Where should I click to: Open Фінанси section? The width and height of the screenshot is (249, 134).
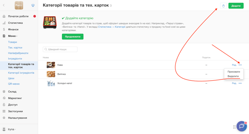click(13, 29)
